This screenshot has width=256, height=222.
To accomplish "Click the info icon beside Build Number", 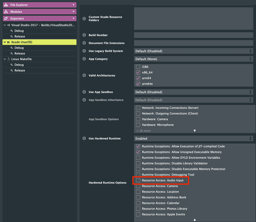I will [x=84, y=35].
